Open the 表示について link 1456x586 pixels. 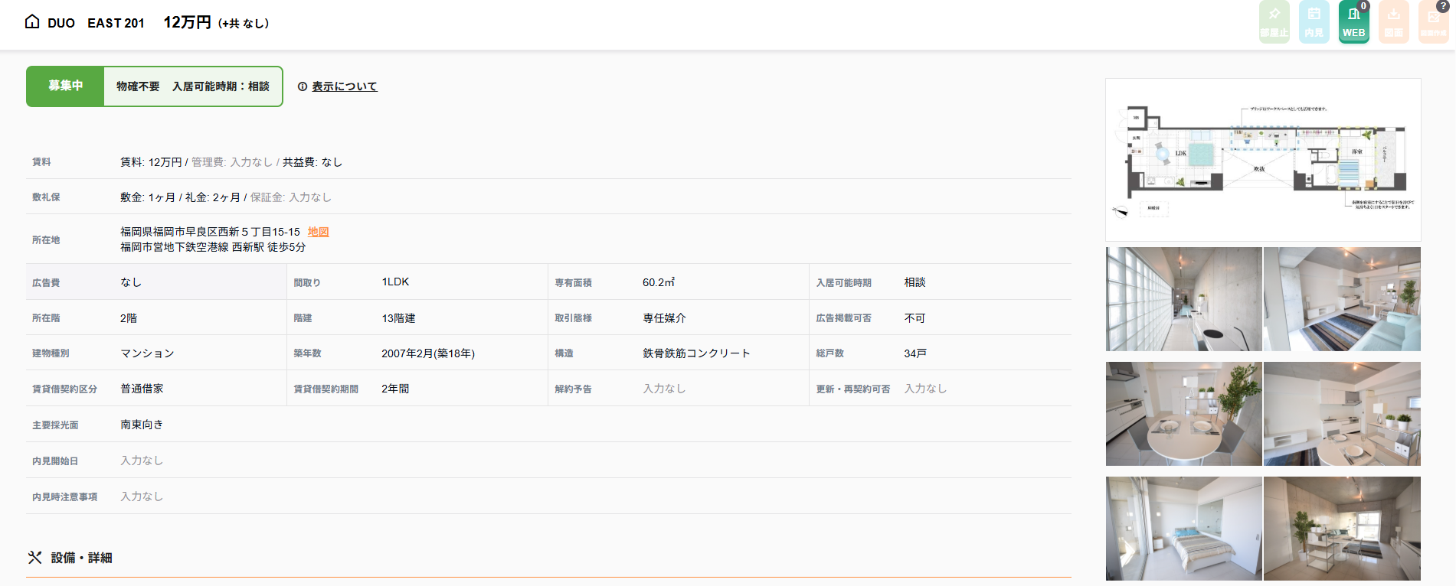344,86
